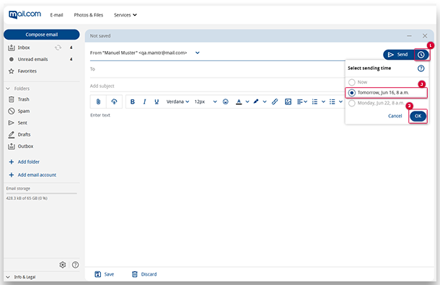Close the compose email window
The width and height of the screenshot is (440, 285).
(425, 36)
